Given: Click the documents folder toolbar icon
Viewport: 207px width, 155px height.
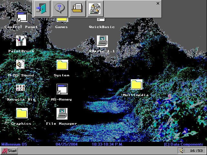Looking at the screenshot, I should point(78,9).
